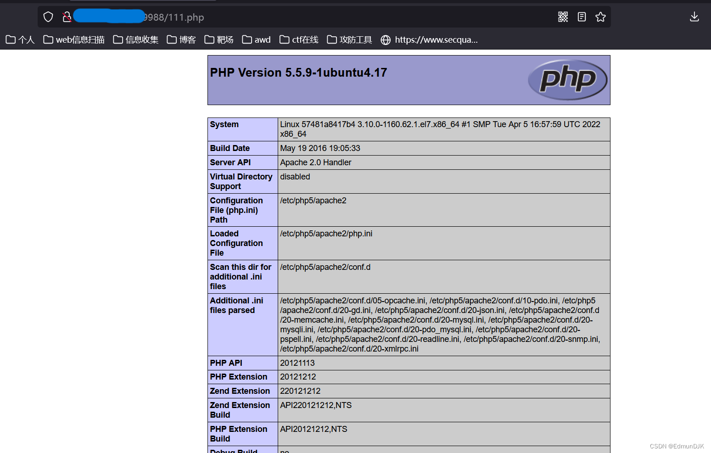Viewport: 711px width, 453px height.
Task: Open the 信息收集 bookmarks folder
Action: point(136,40)
